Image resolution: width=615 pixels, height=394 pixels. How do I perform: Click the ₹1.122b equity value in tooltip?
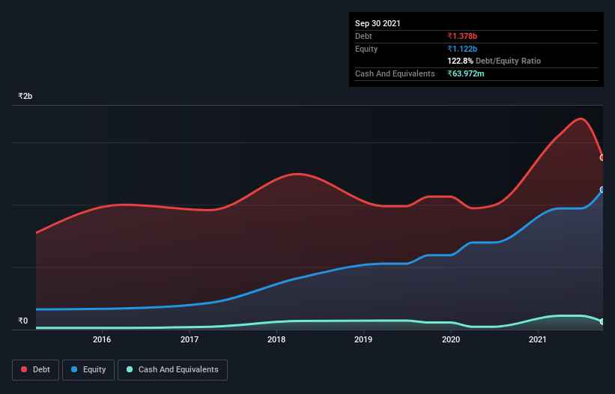462,49
